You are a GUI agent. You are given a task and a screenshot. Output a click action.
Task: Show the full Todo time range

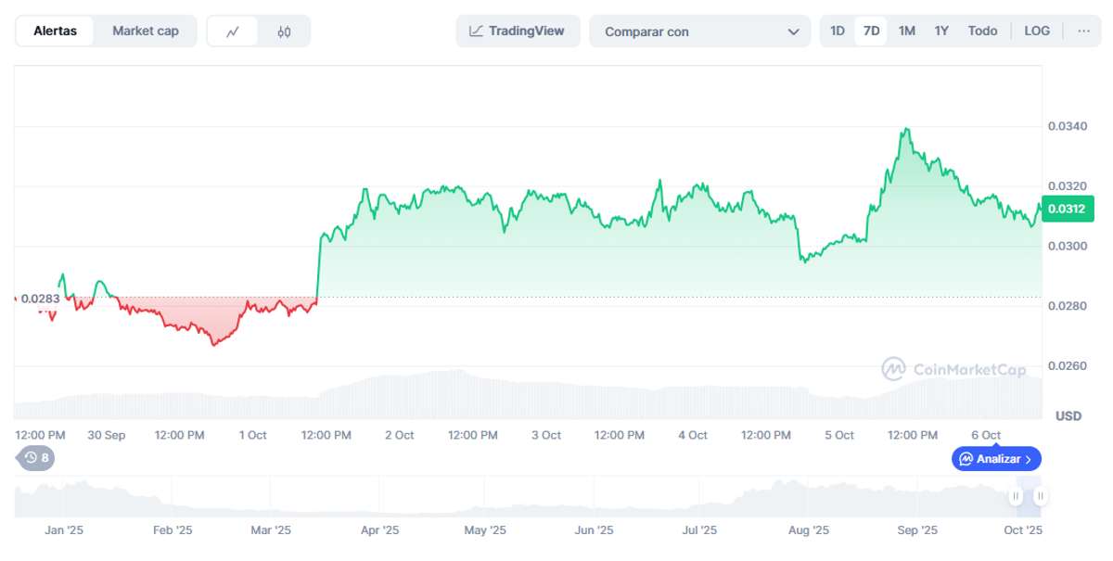982,31
